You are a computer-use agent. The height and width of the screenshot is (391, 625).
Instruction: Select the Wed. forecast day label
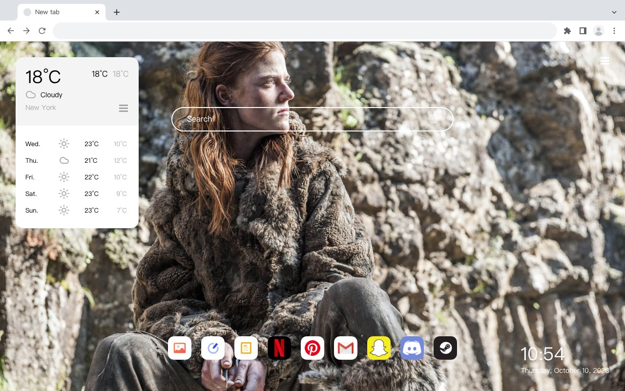point(33,144)
